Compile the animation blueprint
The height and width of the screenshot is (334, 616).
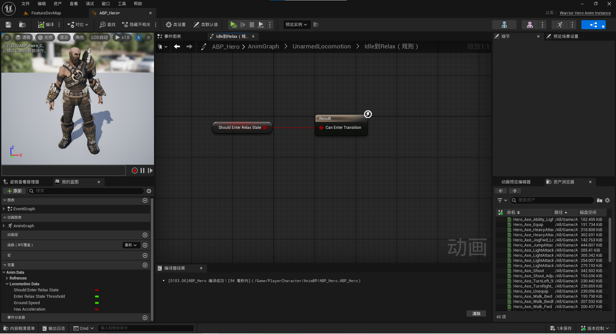click(46, 25)
